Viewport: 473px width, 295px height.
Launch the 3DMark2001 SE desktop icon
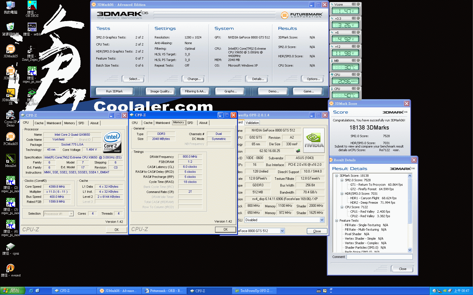tap(11, 96)
